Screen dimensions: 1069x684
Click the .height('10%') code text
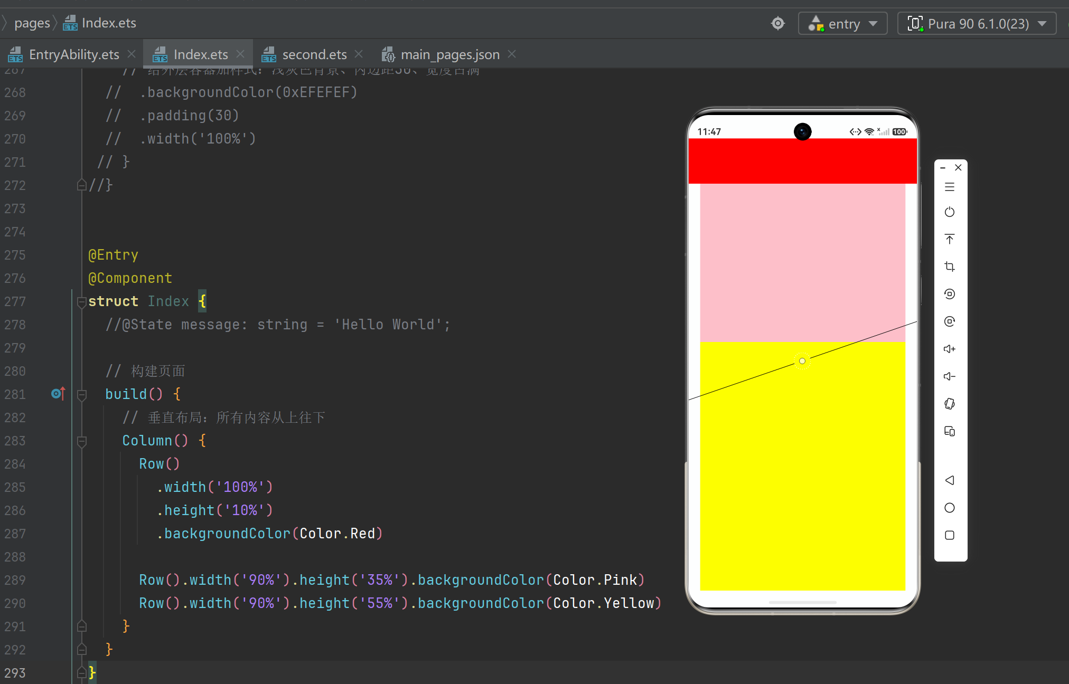click(215, 510)
